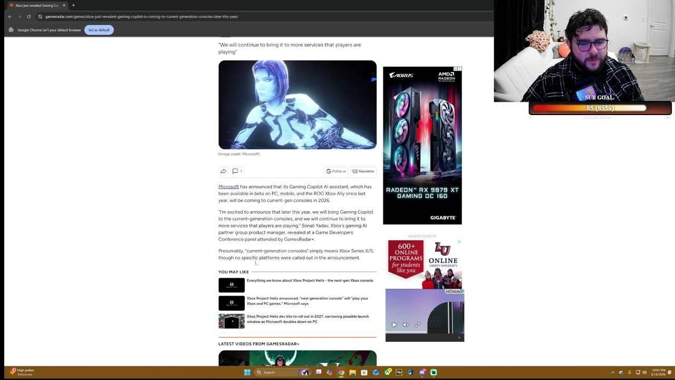Click thumbnail beside Project Helix dev kits story

click(232, 321)
